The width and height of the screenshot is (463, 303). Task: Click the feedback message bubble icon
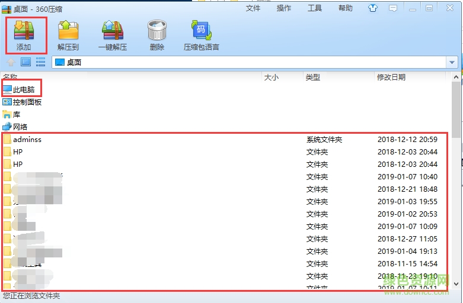[392, 8]
